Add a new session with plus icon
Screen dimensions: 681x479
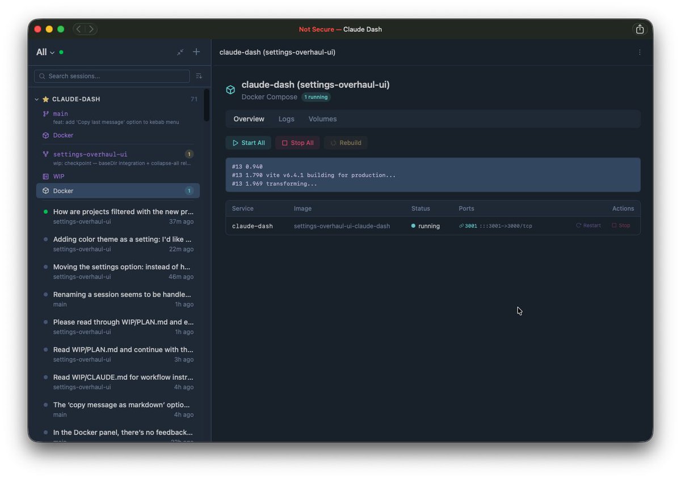196,52
